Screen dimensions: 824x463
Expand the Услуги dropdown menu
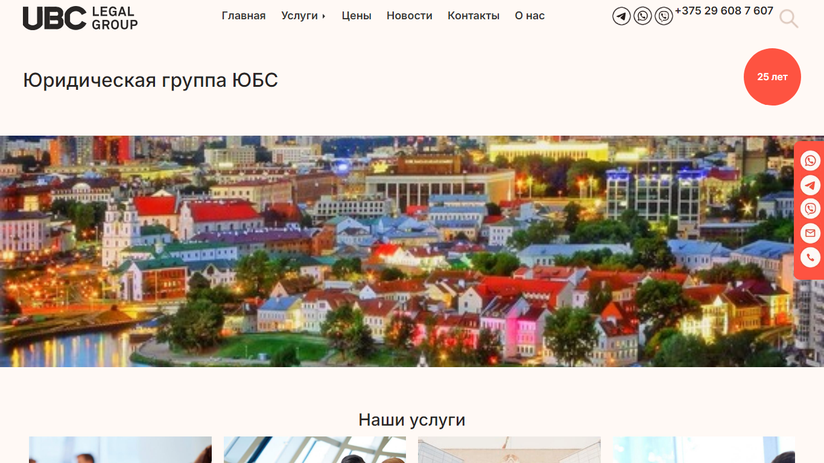303,16
